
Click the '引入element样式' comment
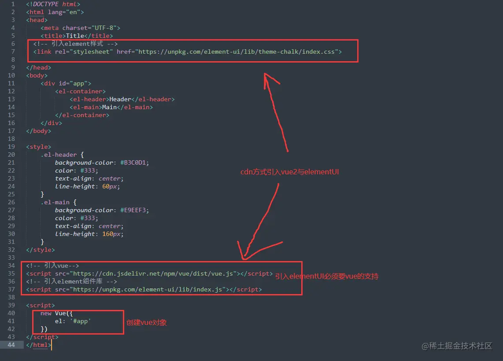click(x=75, y=44)
